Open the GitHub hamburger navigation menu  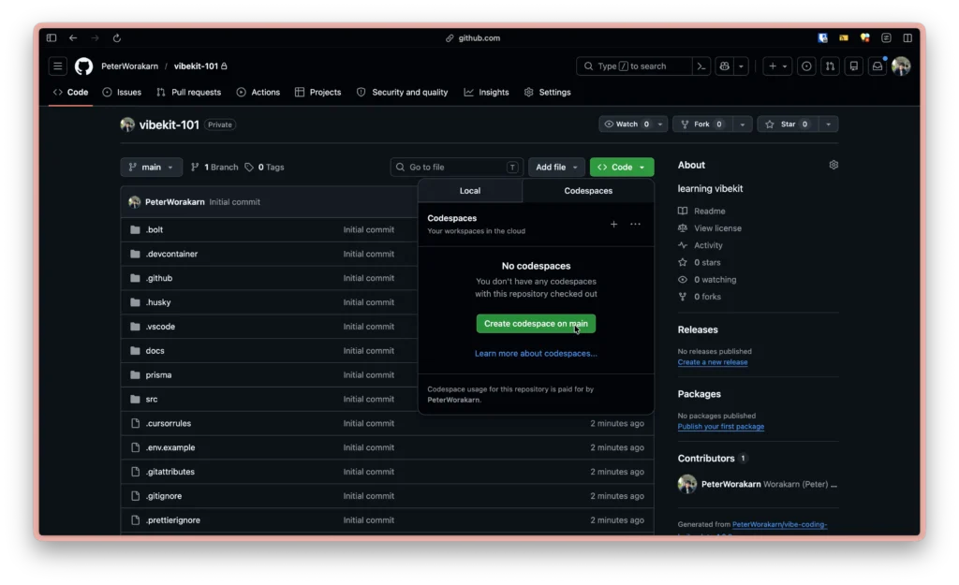[57, 66]
